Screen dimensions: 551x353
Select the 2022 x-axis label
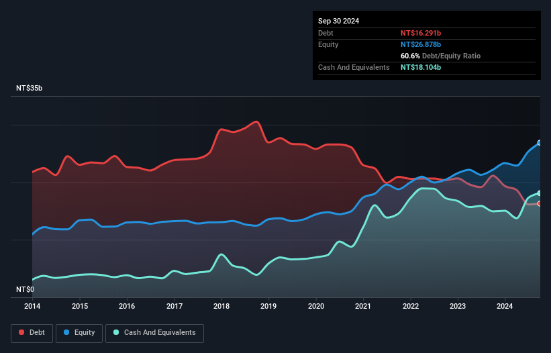pyautogui.click(x=411, y=306)
